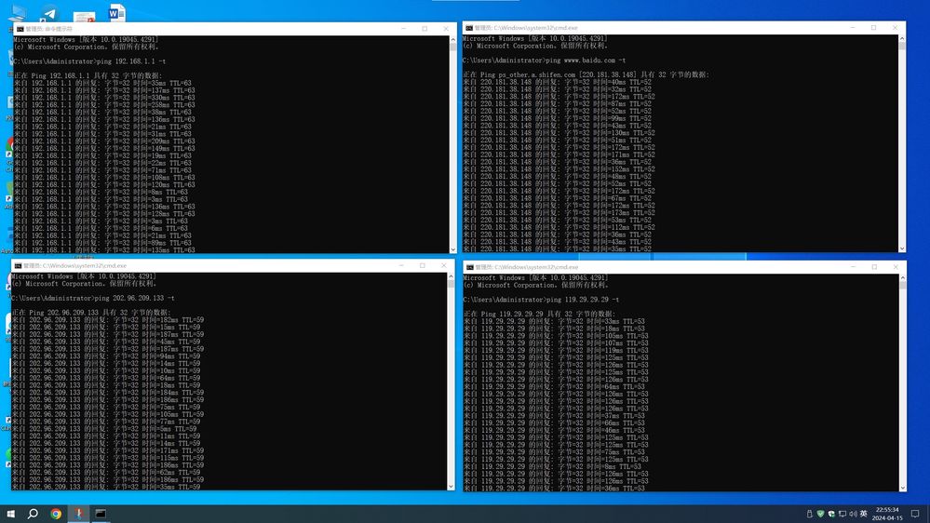Click command line 'ping 192.168.1.1 -t'

131,61
